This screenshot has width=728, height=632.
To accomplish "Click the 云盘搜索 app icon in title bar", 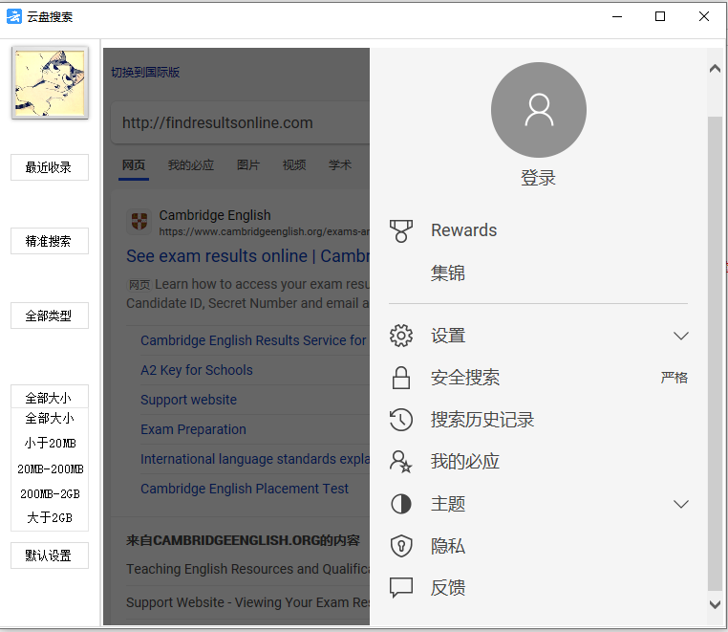I will (14, 16).
